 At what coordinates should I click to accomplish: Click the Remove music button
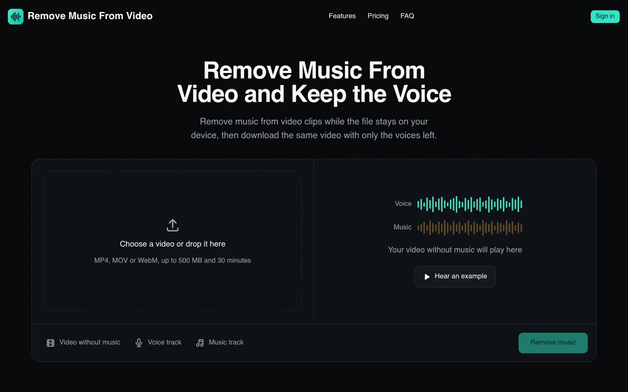pos(553,343)
